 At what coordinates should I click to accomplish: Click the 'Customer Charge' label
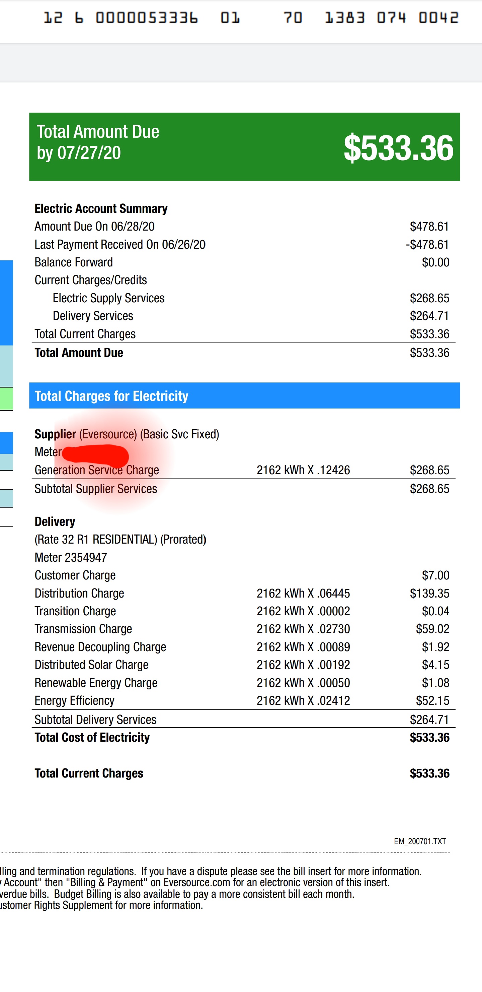(x=75, y=575)
